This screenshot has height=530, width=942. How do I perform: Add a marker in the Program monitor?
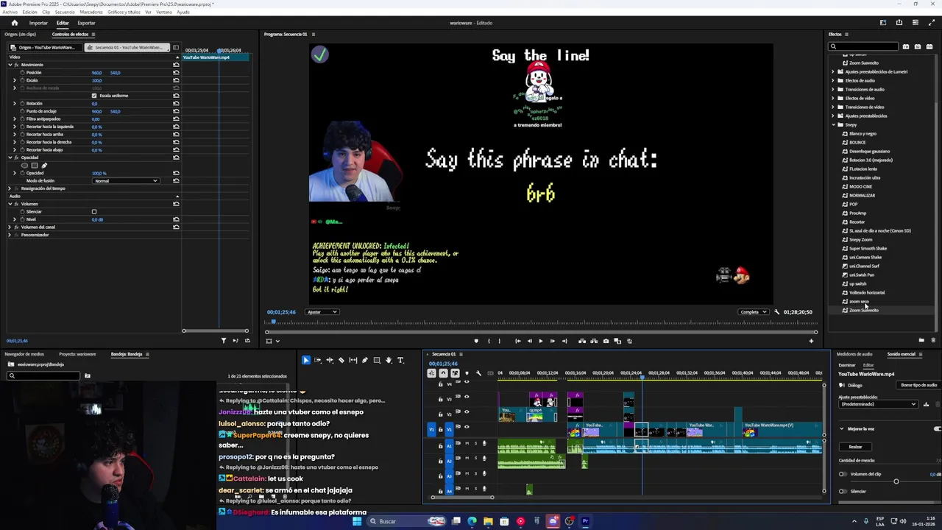coord(475,341)
